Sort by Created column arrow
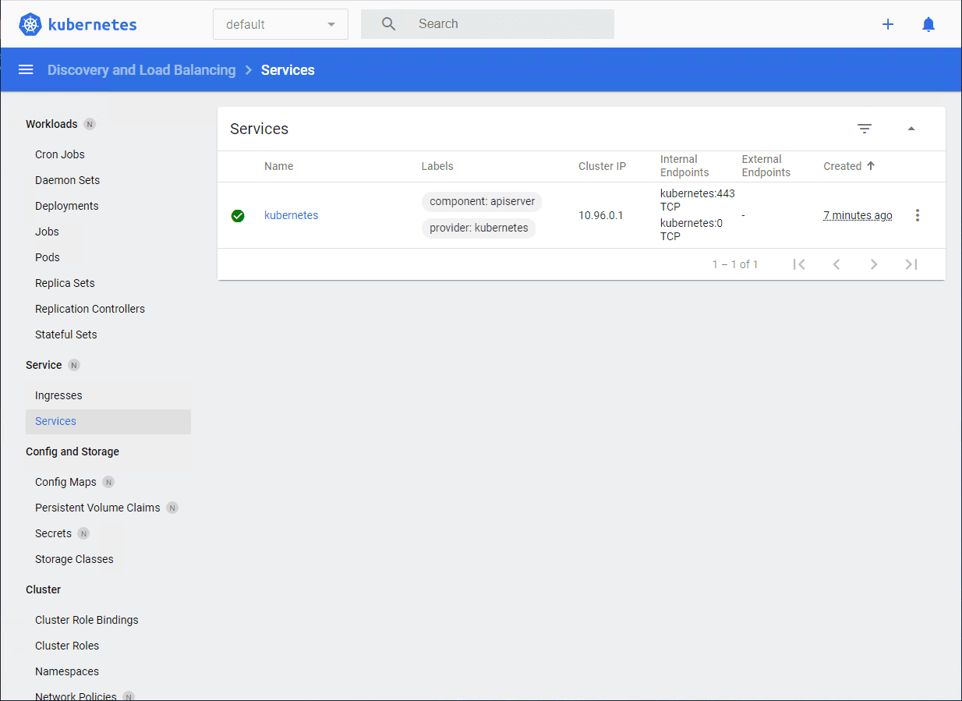Viewport: 962px width, 701px height. coord(871,166)
